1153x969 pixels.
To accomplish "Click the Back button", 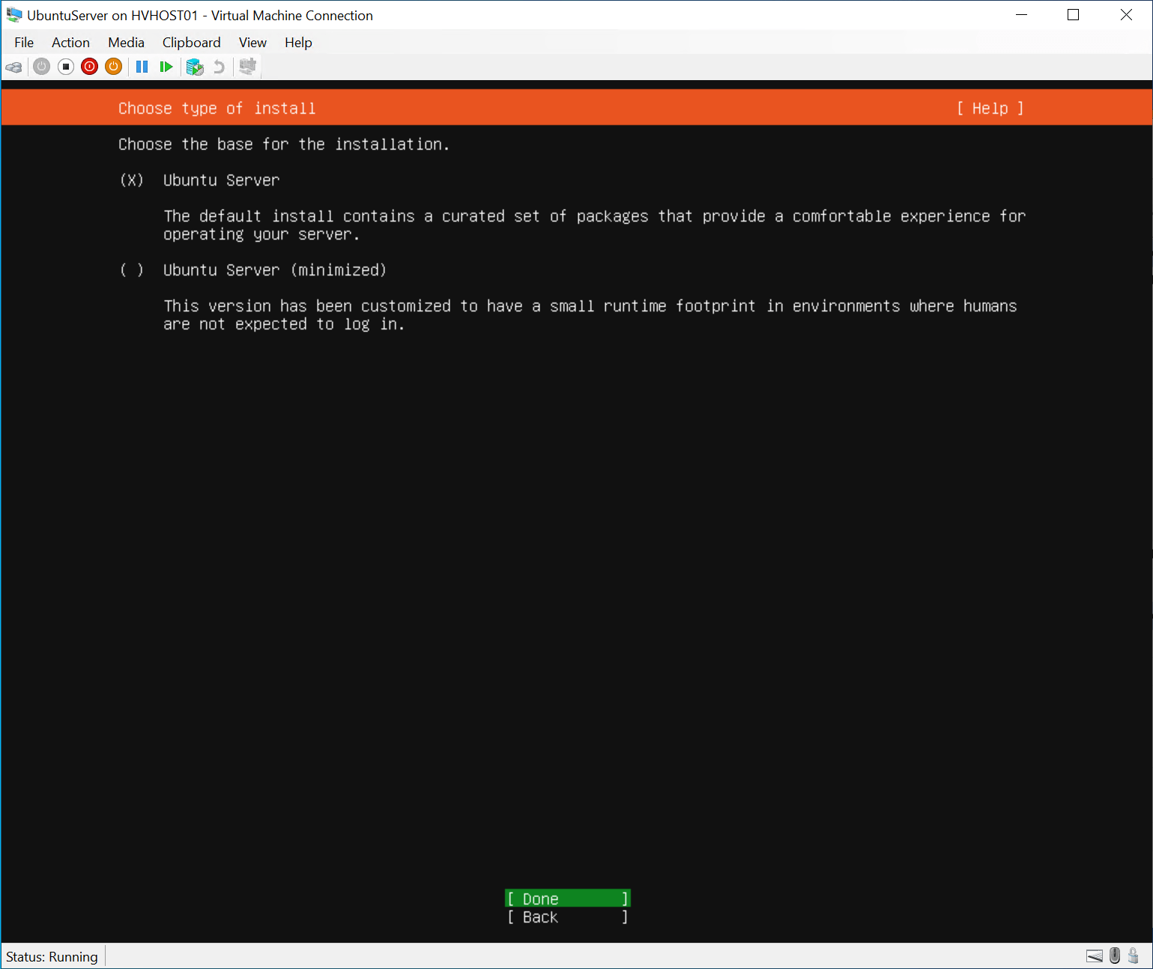I will point(568,917).
